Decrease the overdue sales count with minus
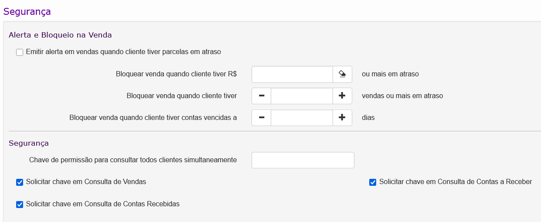This screenshot has height=222, width=541. 262,96
